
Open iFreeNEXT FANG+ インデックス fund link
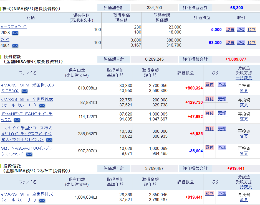[27, 117]
